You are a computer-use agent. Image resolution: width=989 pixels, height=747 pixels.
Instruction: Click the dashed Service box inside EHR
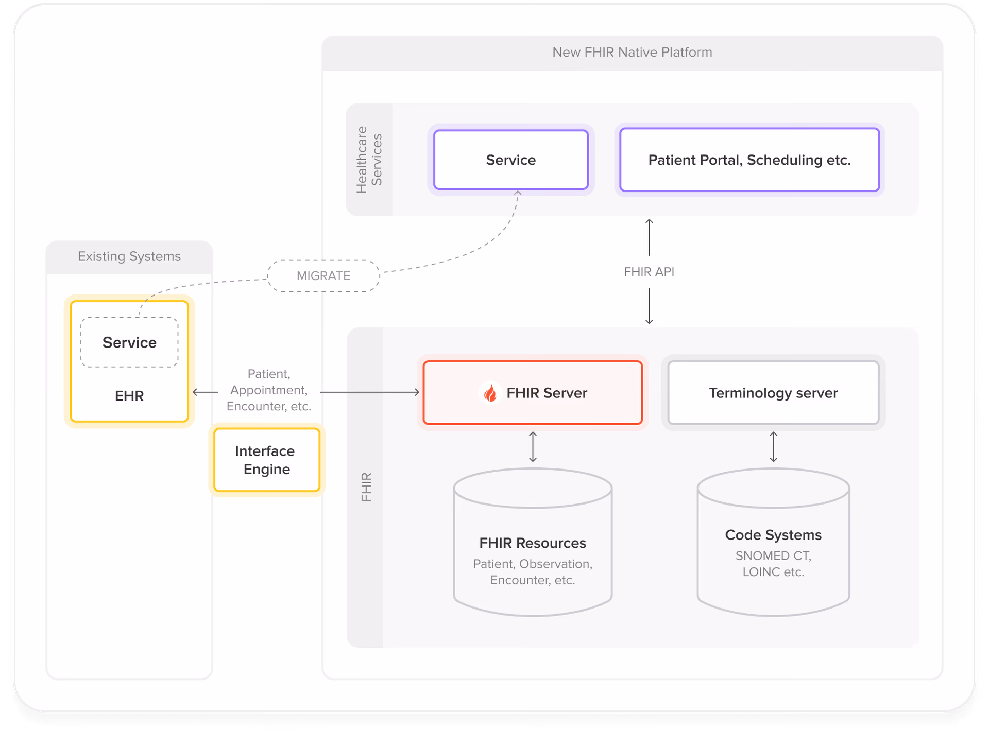click(x=129, y=342)
